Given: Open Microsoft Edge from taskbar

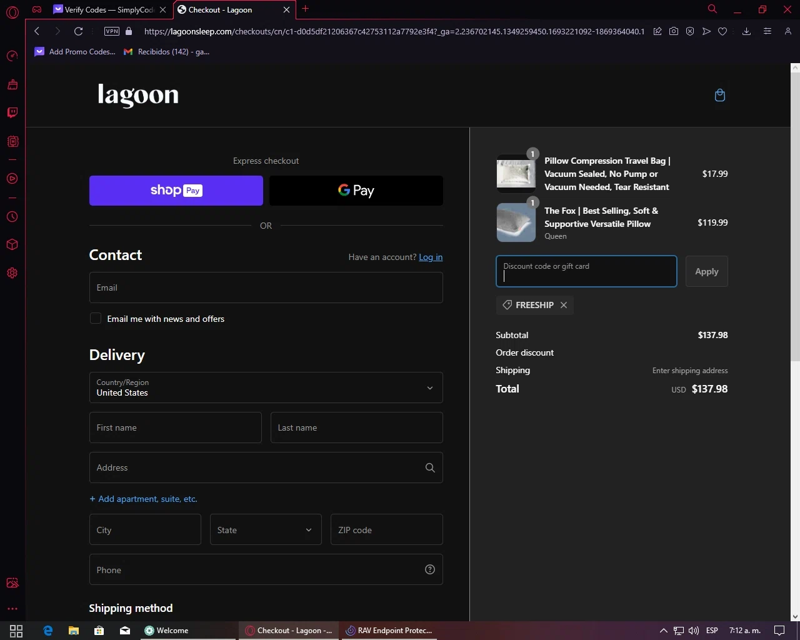Looking at the screenshot, I should (x=47, y=631).
